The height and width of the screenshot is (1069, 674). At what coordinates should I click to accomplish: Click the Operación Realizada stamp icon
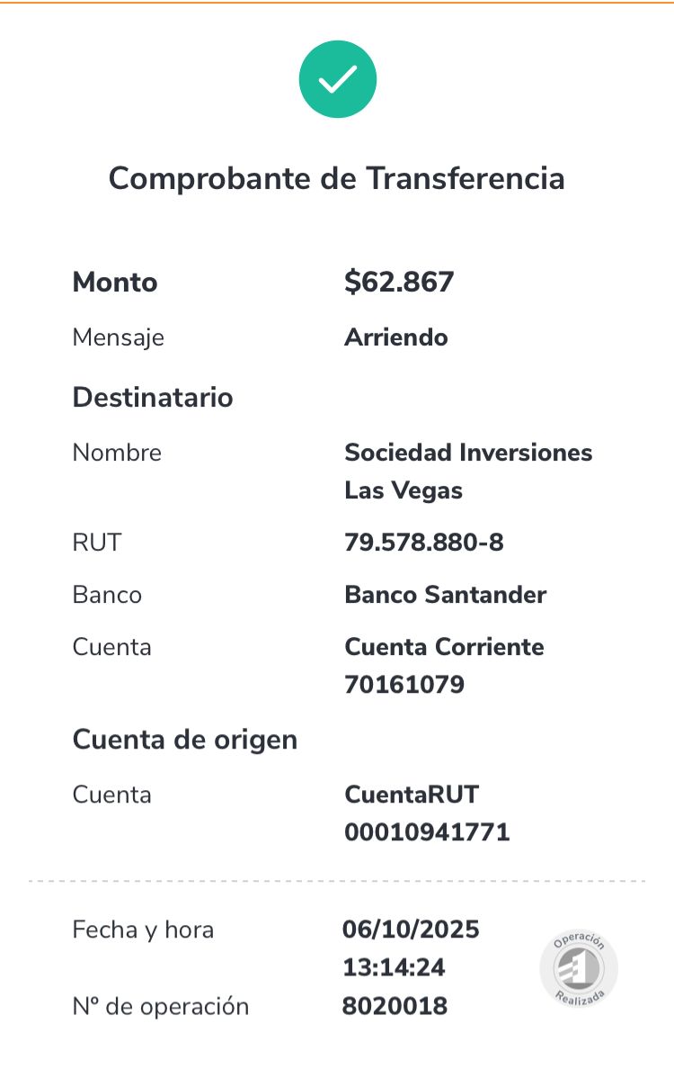(579, 968)
